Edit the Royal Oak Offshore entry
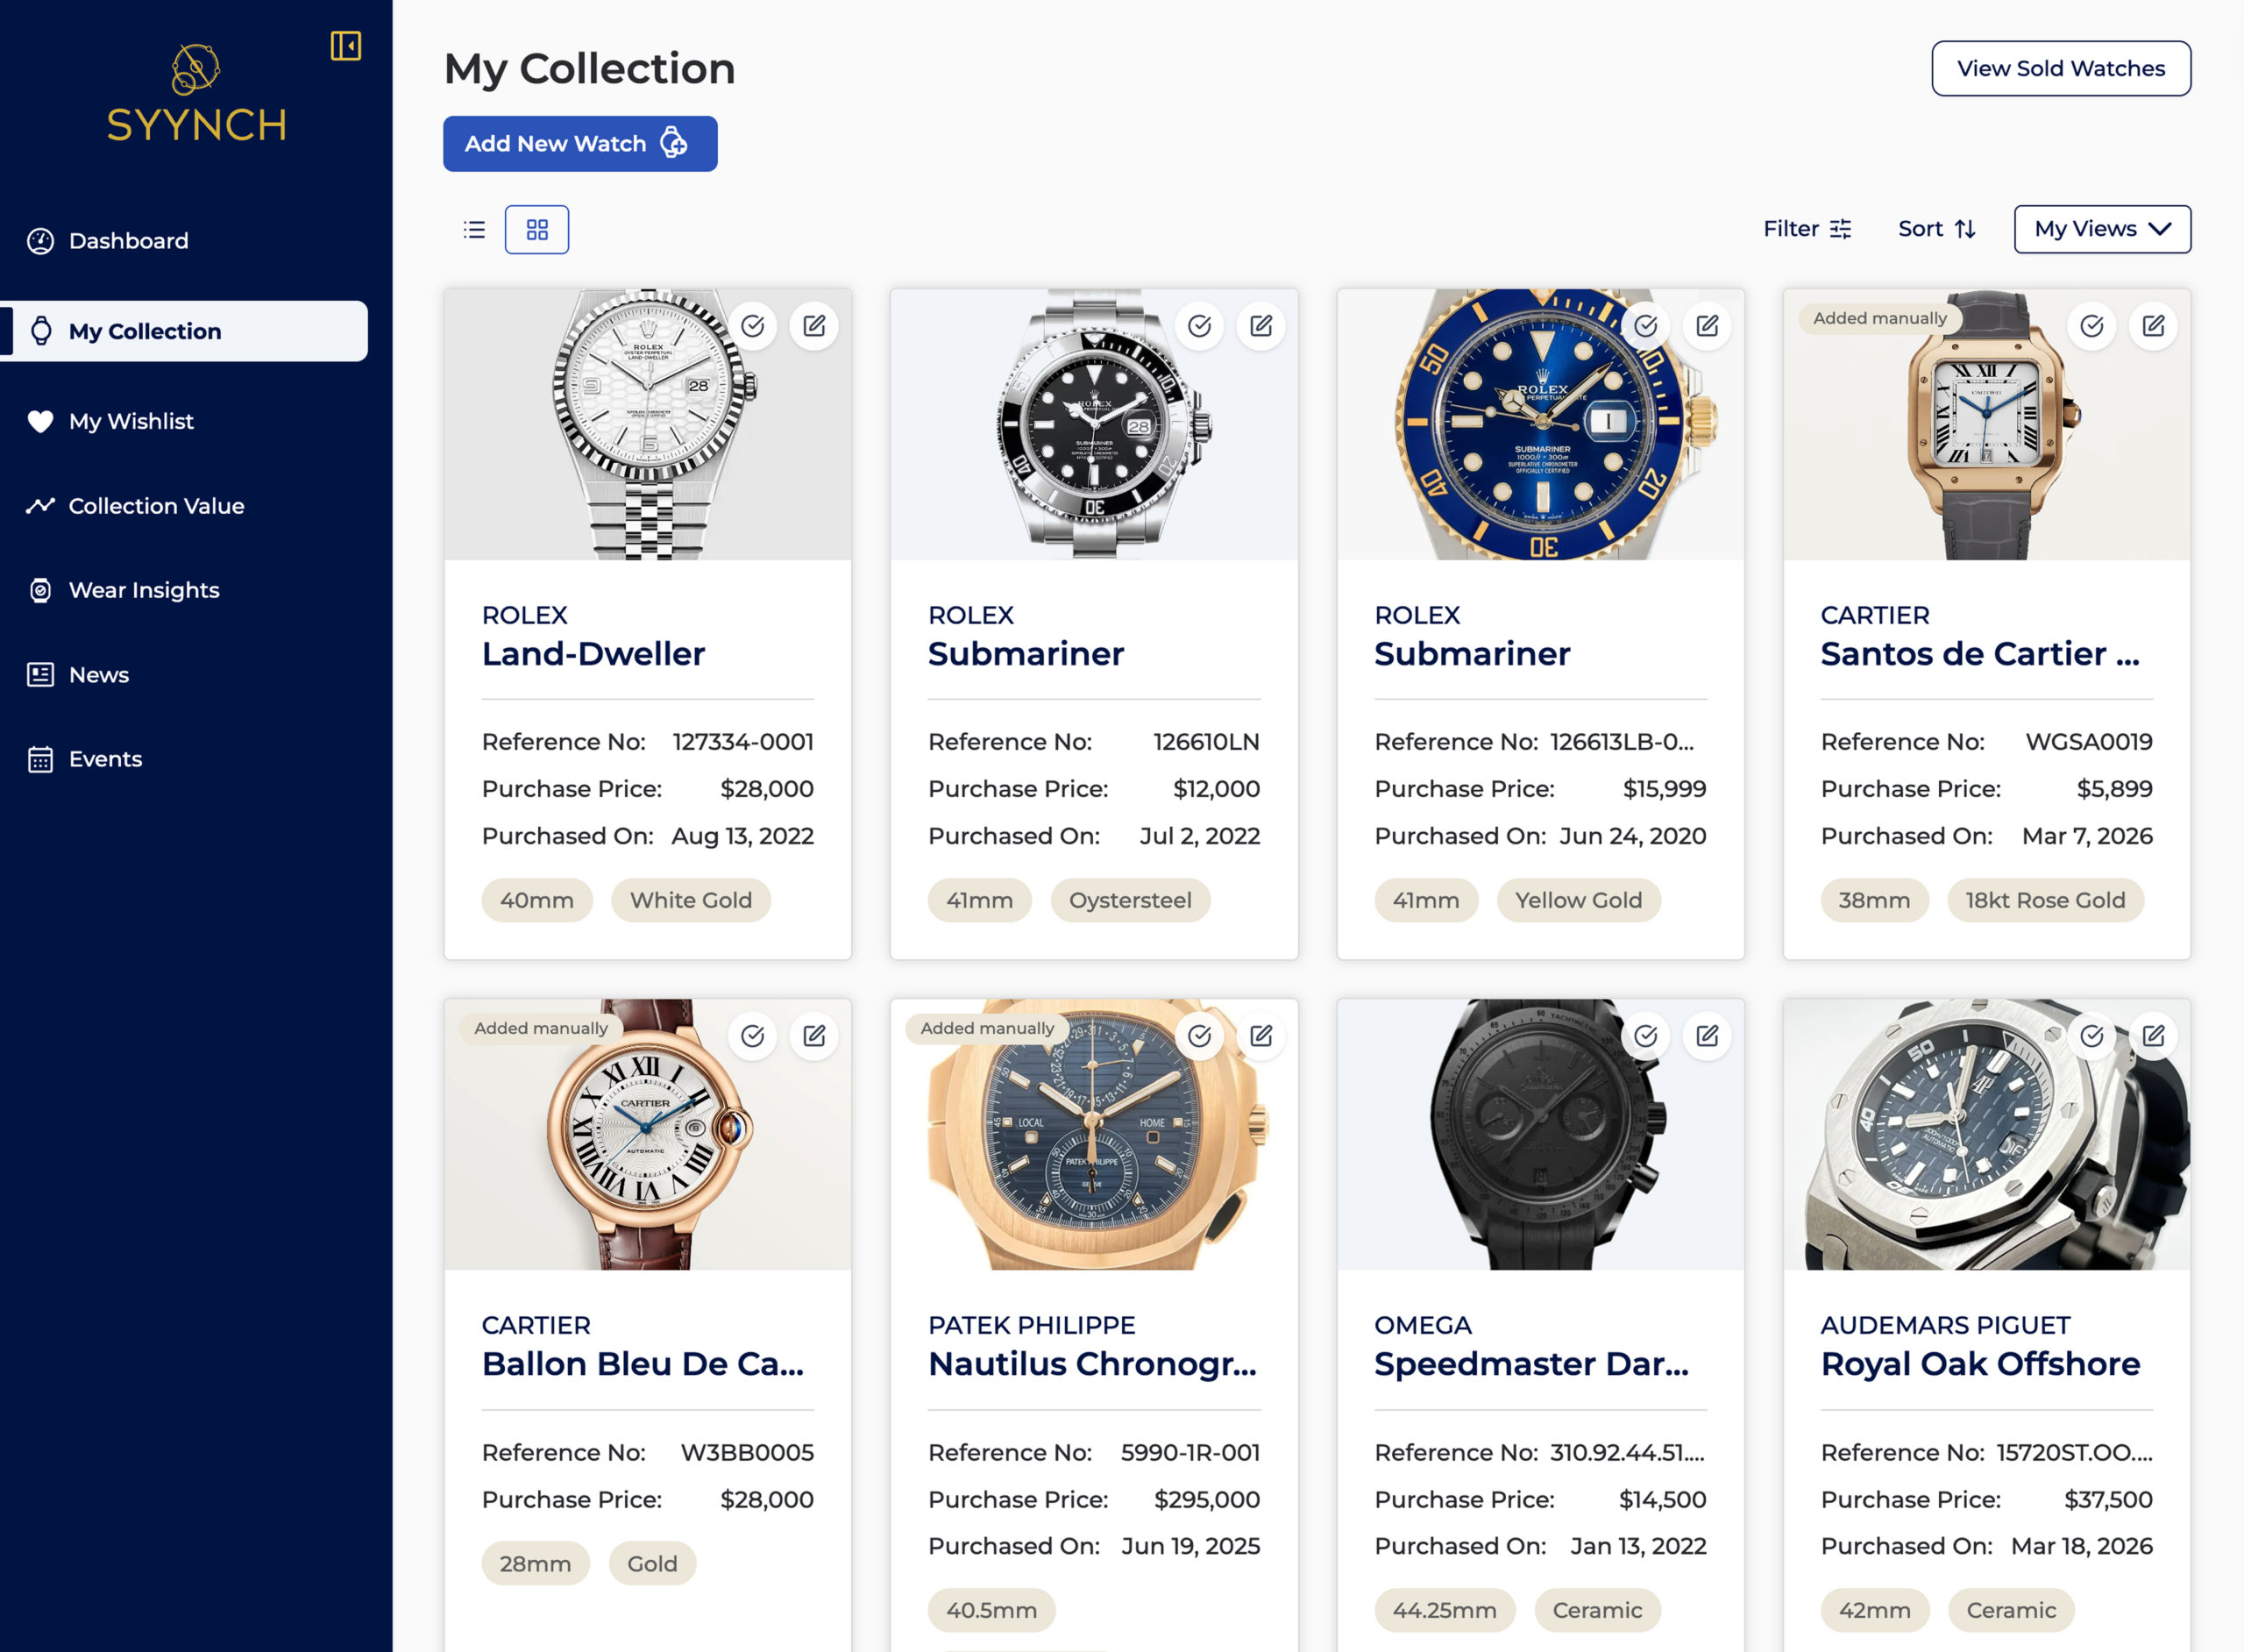Image resolution: width=2244 pixels, height=1652 pixels. point(2153,1036)
